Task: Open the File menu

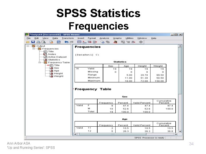Action: (29, 38)
